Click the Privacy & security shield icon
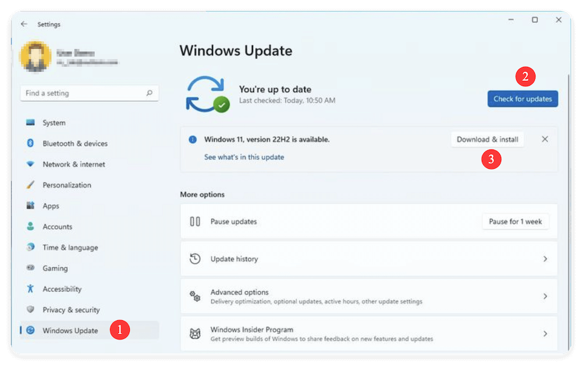Screen dimensions: 582x365 pos(30,310)
